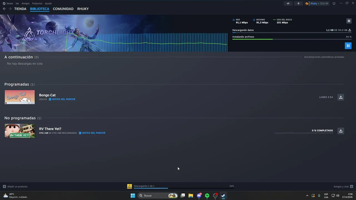356x200 pixels.
Task: Open the announcements megaphone icon
Action: (288, 3)
